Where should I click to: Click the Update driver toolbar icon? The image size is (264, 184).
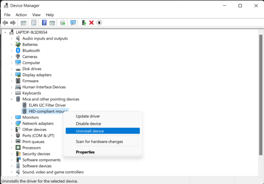[63, 23]
